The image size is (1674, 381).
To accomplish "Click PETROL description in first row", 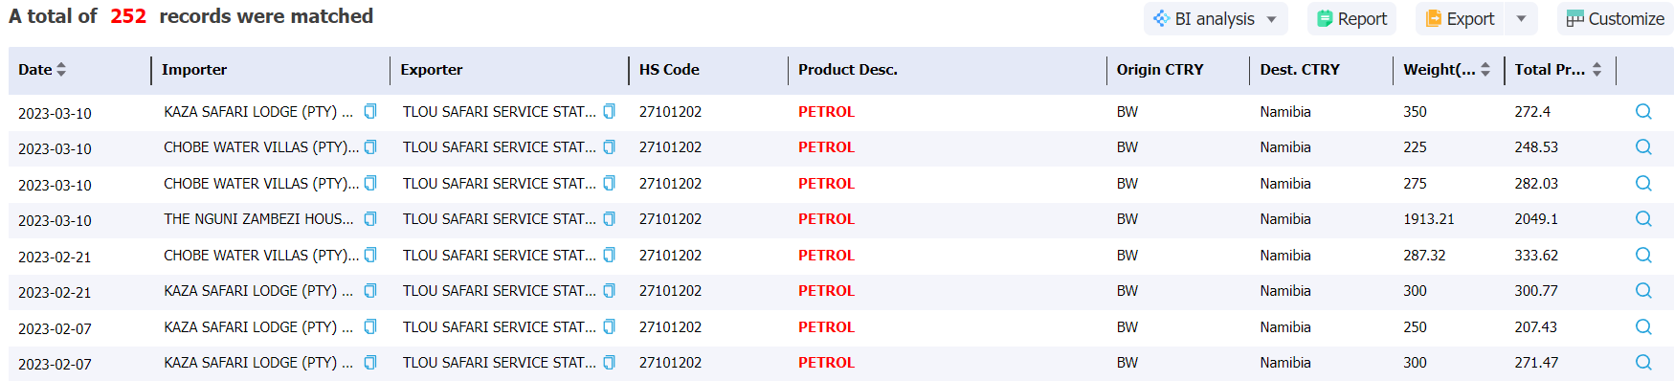I will click(826, 112).
